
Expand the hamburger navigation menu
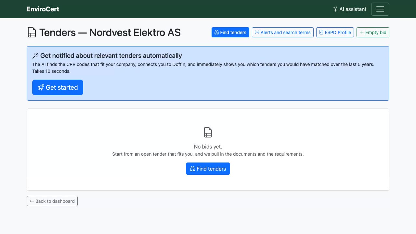380,9
